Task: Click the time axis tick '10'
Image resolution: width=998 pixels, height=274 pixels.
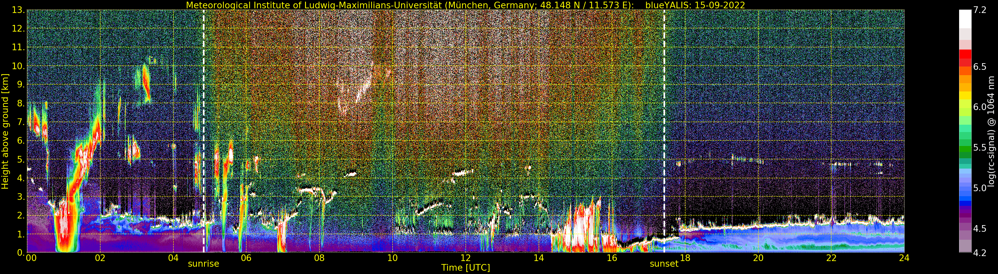Action: [x=392, y=258]
